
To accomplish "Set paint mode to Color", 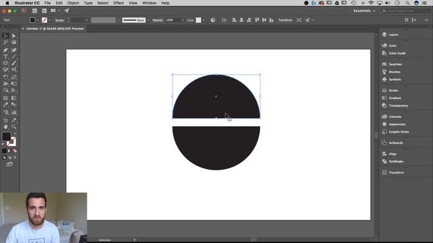I will click(x=4, y=151).
